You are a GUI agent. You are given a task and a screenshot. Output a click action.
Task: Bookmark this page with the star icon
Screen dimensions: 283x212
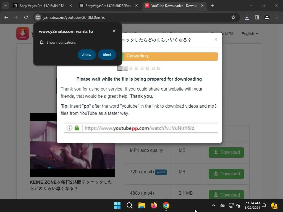click(233, 17)
